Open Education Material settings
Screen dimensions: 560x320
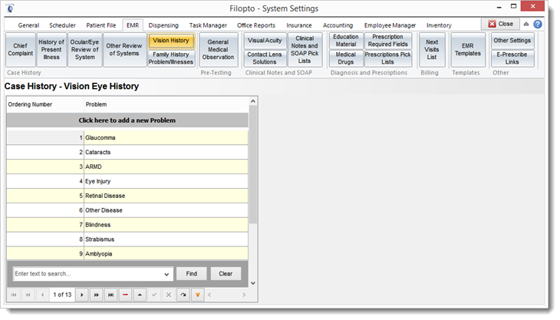pyautogui.click(x=346, y=41)
